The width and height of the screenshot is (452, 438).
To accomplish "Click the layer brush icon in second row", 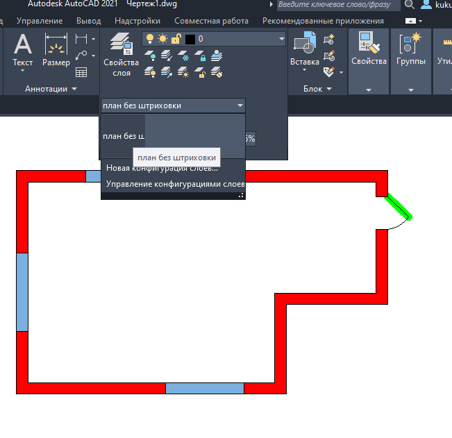I will click(217, 72).
